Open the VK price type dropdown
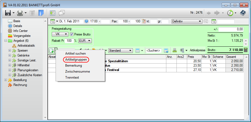251x122 pixels. pos(60,34)
